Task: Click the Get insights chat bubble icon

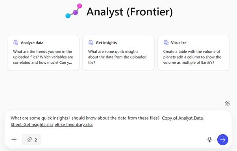Action: [91, 42]
